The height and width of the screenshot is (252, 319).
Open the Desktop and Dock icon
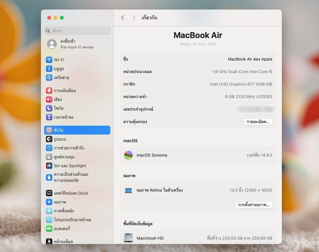(49, 193)
